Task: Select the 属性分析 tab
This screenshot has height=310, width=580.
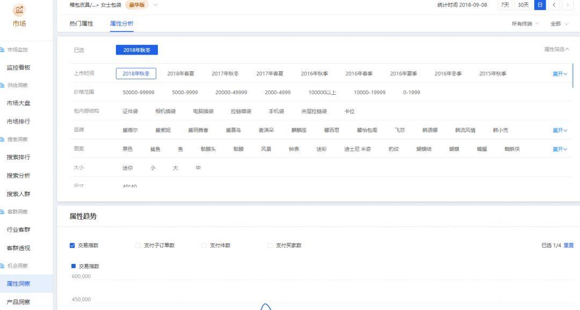Action: 122,24
